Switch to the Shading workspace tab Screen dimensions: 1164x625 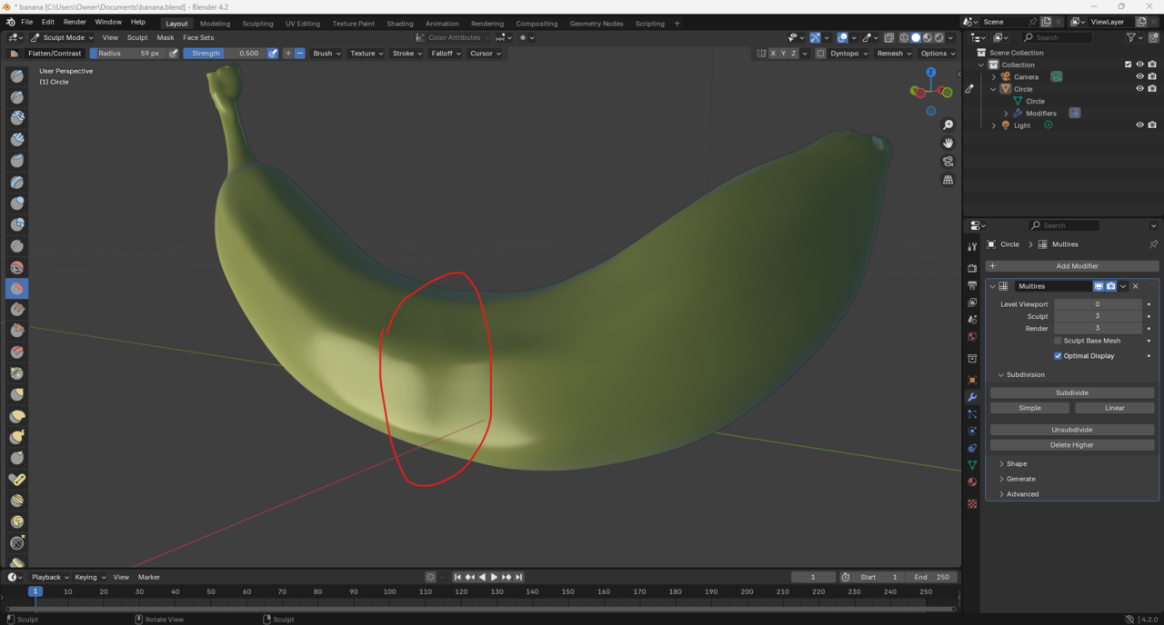coord(399,24)
